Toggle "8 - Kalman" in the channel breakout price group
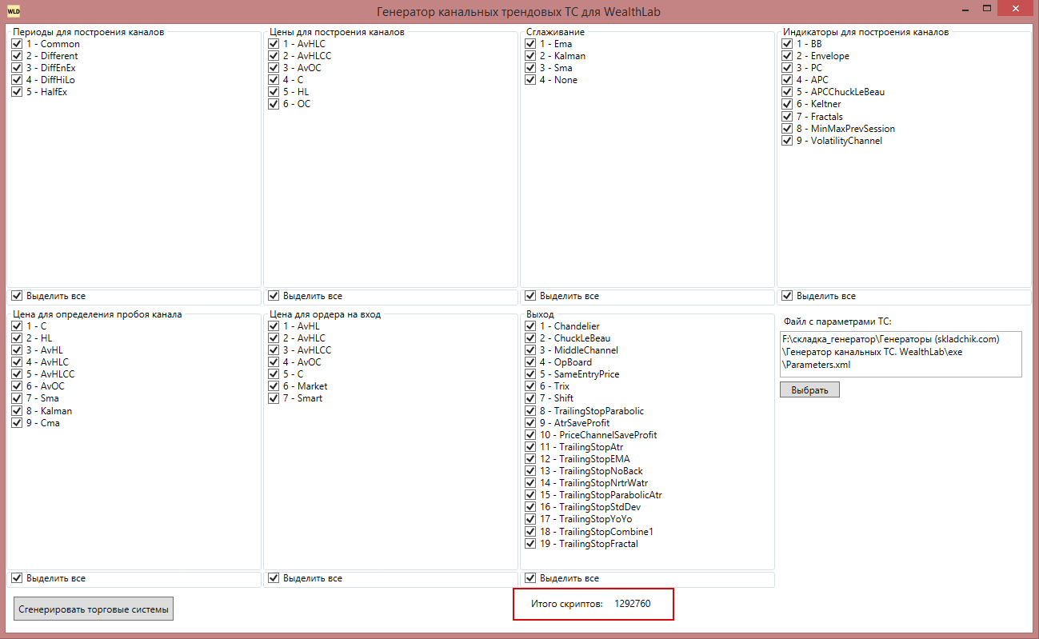 17,411
